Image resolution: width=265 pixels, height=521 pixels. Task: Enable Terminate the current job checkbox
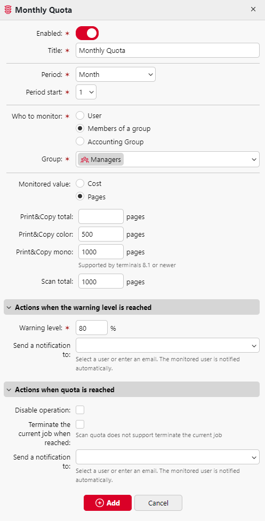80,424
